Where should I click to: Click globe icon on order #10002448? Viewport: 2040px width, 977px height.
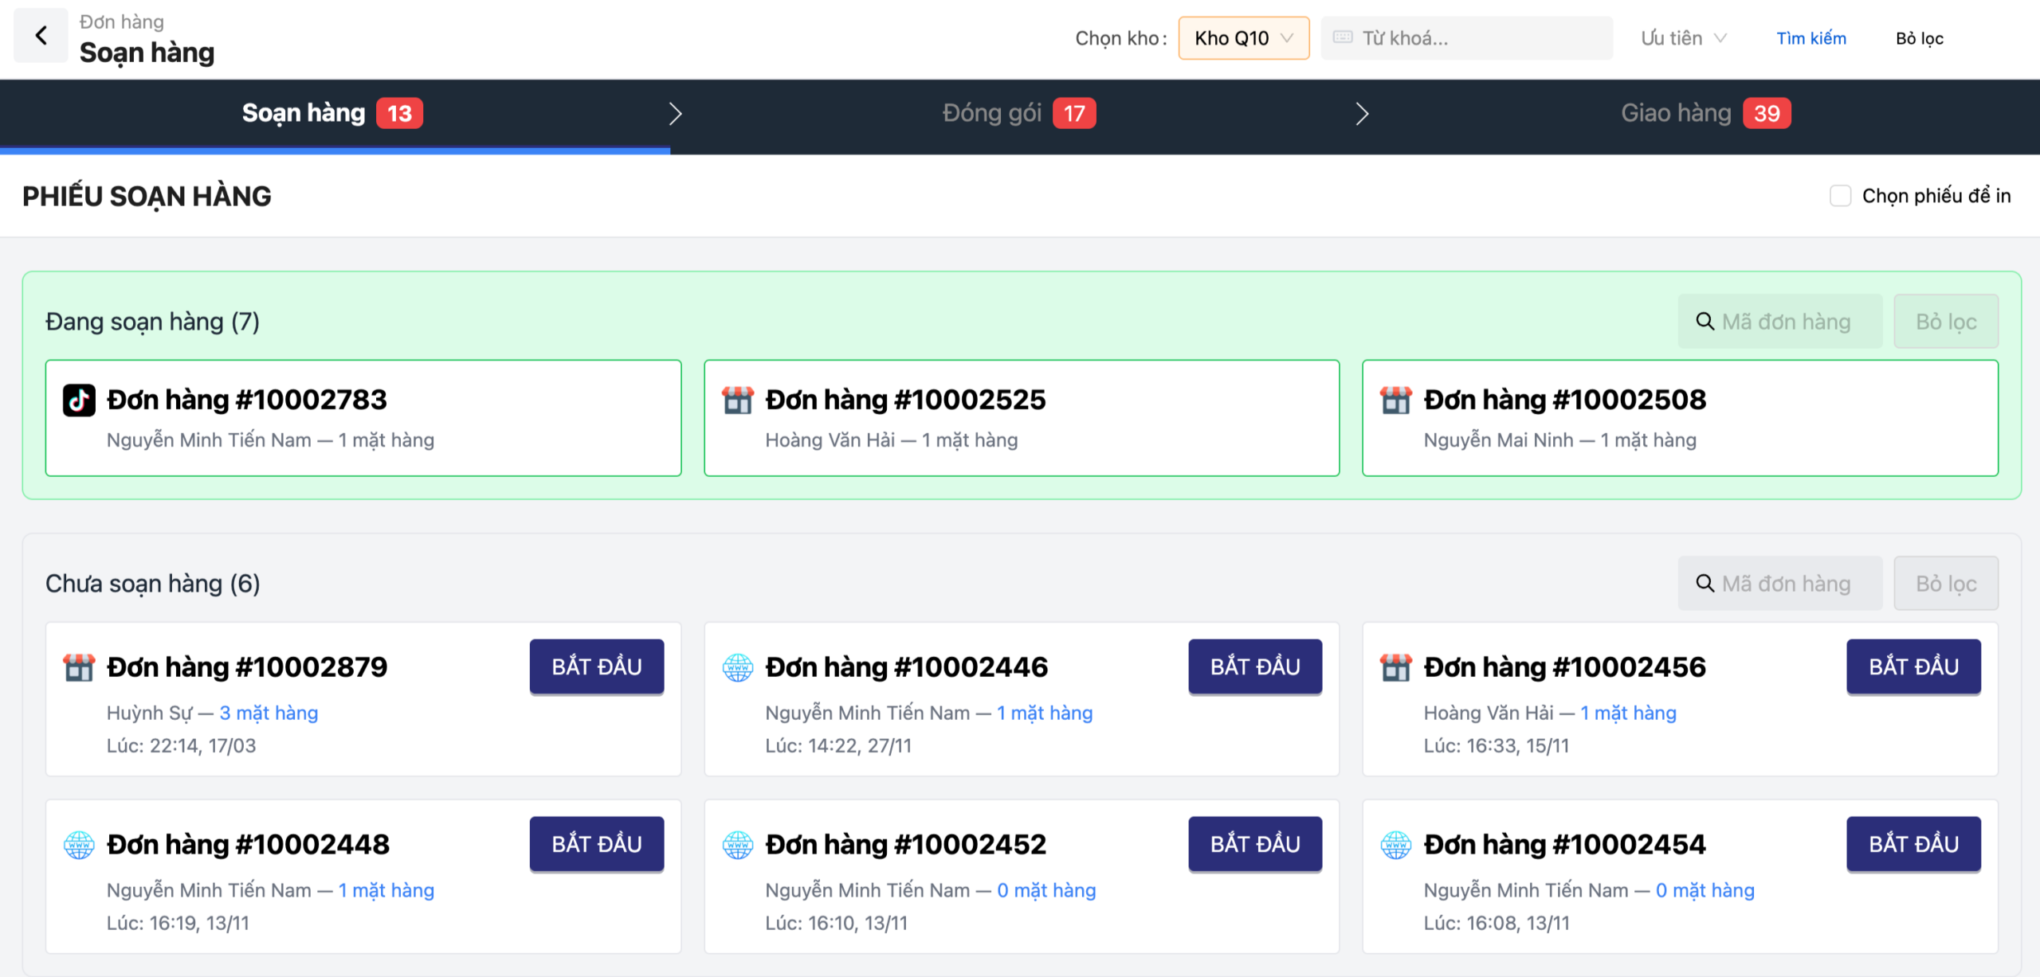[79, 845]
